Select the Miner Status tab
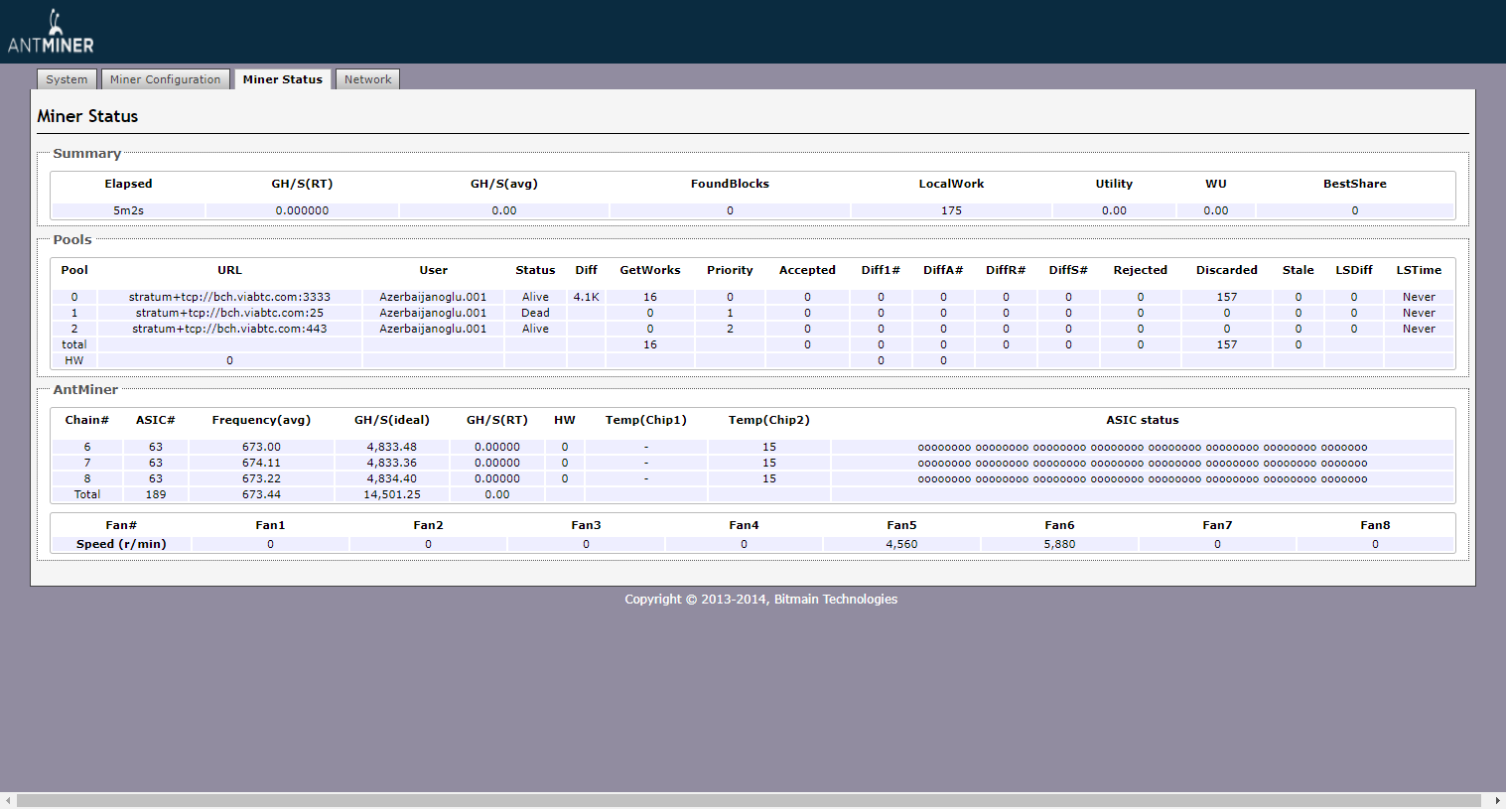The width and height of the screenshot is (1506, 809). [282, 79]
